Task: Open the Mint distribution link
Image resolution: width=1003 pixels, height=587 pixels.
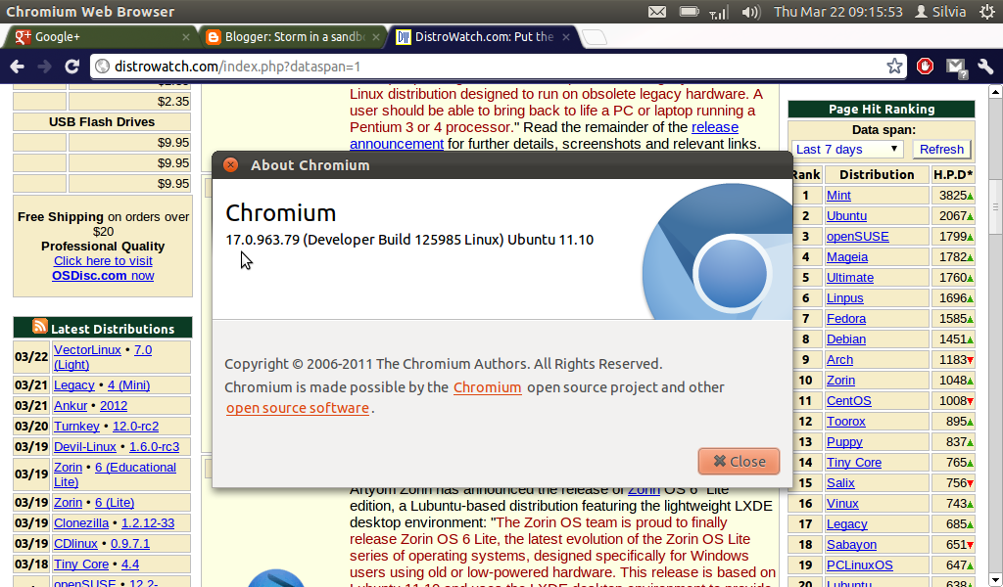Action: pyautogui.click(x=838, y=196)
